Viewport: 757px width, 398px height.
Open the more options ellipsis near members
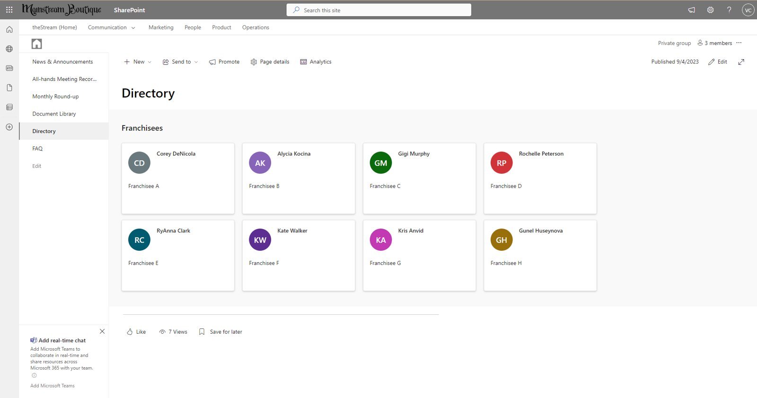click(x=739, y=43)
